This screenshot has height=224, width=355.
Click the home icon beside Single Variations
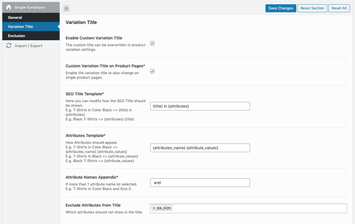[9, 7]
